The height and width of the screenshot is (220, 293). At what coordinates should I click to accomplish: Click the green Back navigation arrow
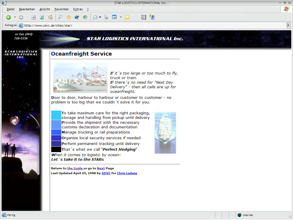[x=8, y=17]
